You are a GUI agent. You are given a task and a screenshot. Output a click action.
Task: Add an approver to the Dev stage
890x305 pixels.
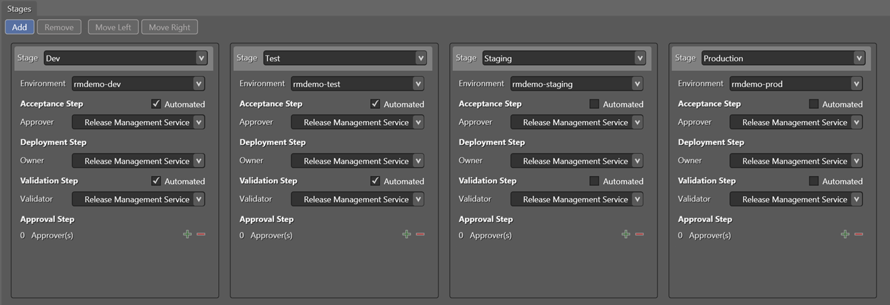pos(188,234)
